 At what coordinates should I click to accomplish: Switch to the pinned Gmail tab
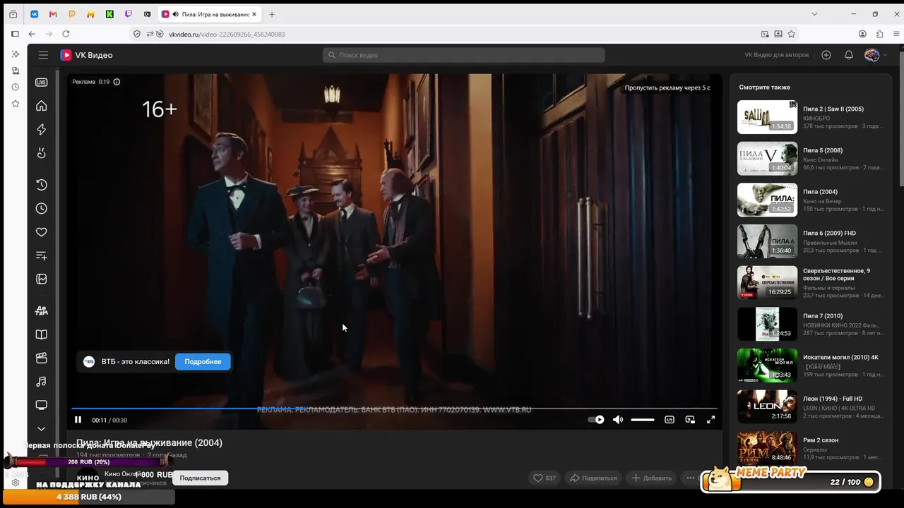click(53, 14)
